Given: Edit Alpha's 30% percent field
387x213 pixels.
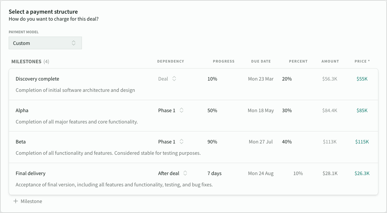Looking at the screenshot, I should tap(287, 110).
